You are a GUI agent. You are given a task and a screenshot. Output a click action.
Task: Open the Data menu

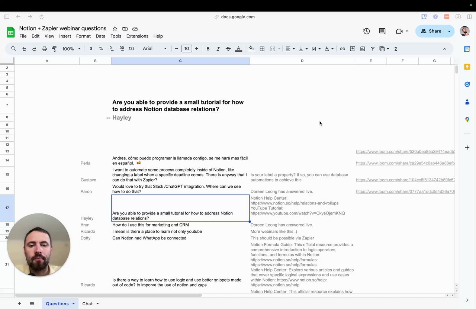click(100, 36)
